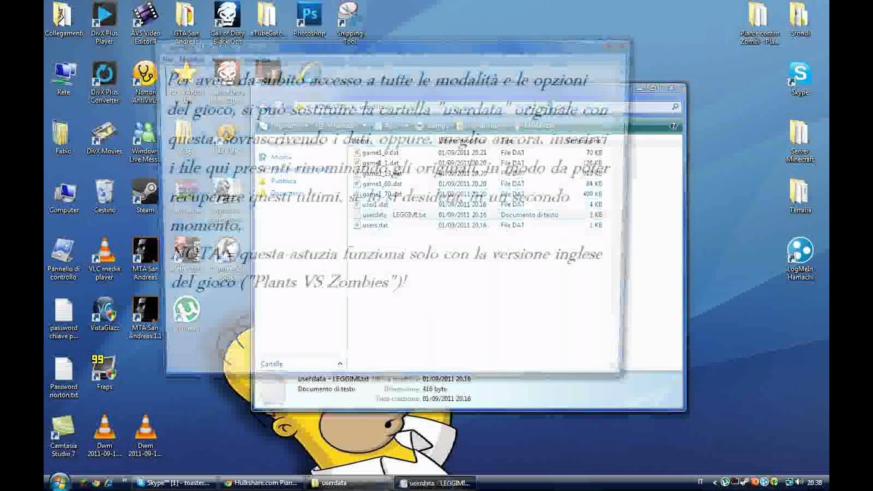Launch DivX Plus Converter
The height and width of the screenshot is (491, 873).
[104, 83]
